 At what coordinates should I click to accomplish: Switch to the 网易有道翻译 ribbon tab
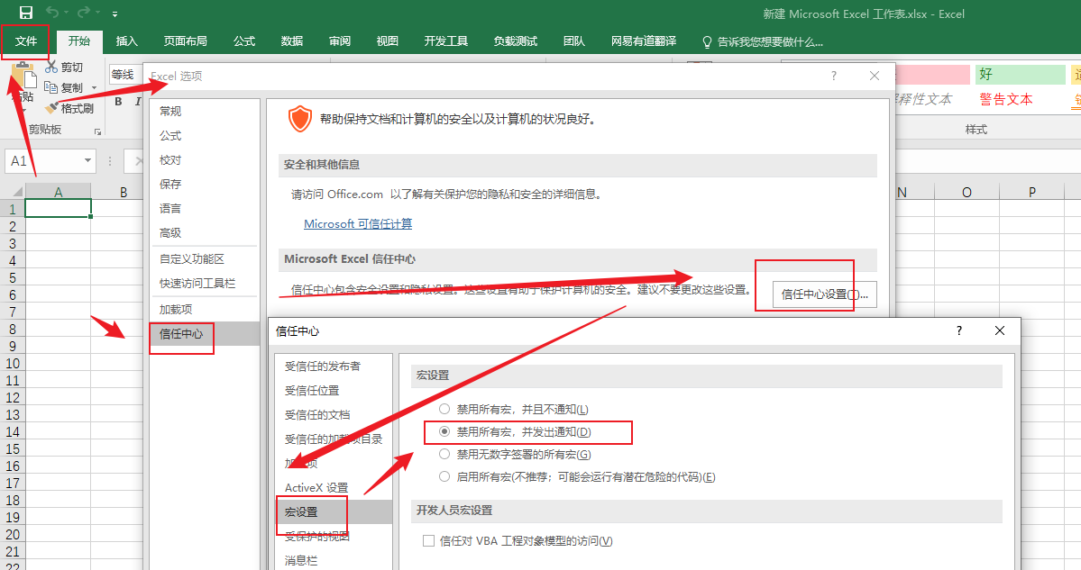pyautogui.click(x=643, y=41)
